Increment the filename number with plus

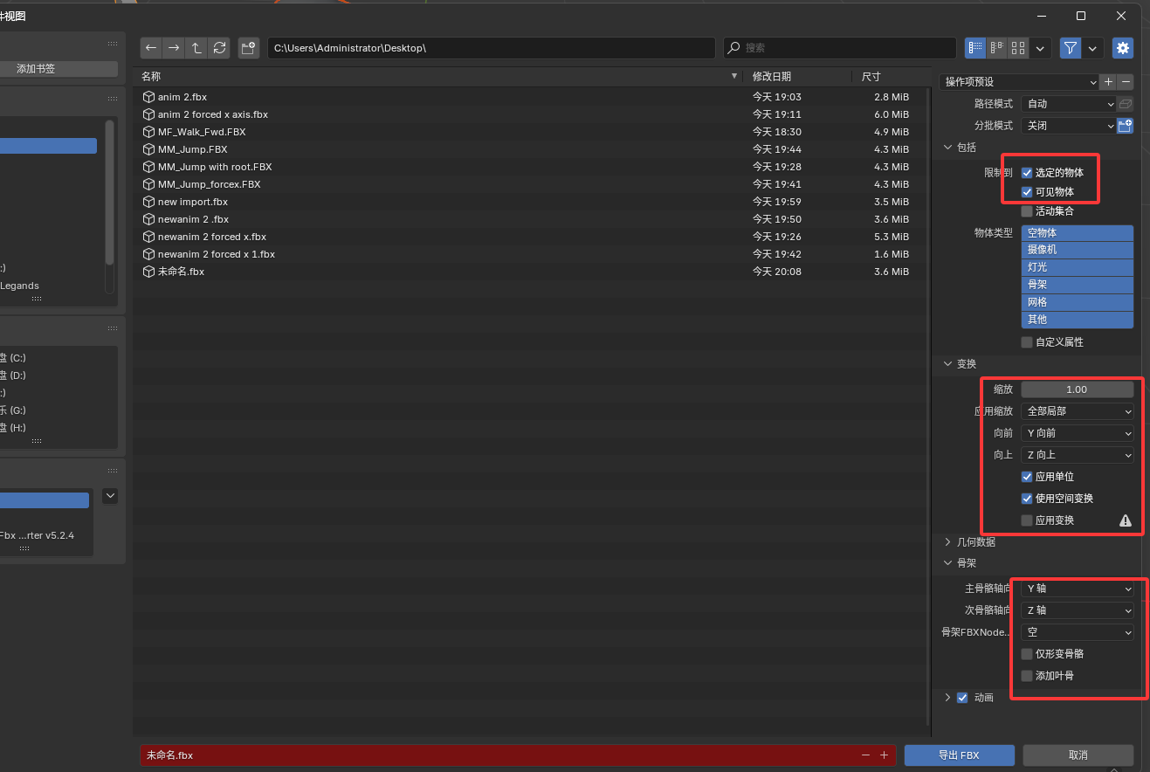[884, 755]
